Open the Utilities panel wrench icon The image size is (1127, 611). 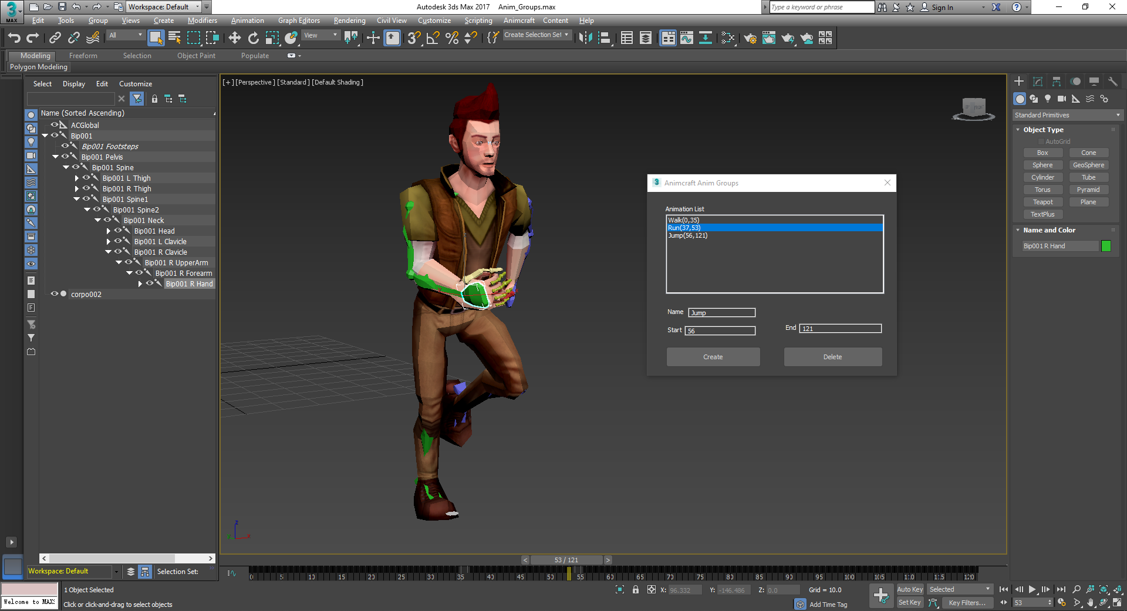tap(1112, 82)
